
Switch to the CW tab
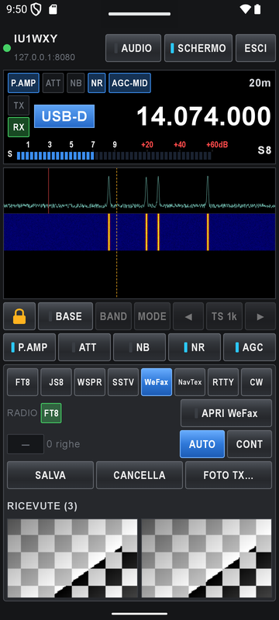(x=257, y=382)
